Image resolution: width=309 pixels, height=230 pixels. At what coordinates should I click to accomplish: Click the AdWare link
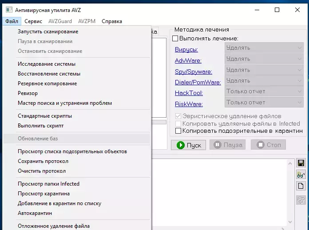188,60
